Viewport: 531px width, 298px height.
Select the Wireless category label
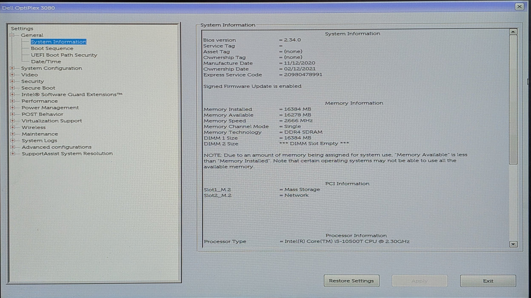click(33, 127)
